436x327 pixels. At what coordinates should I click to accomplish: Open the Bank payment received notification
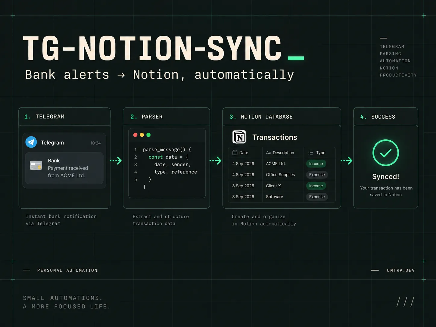click(64, 168)
